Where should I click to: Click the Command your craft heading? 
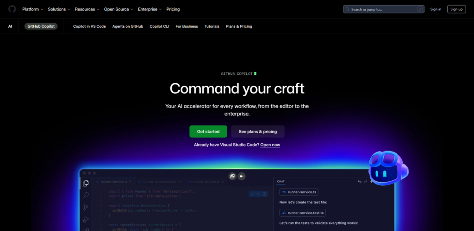(237, 88)
